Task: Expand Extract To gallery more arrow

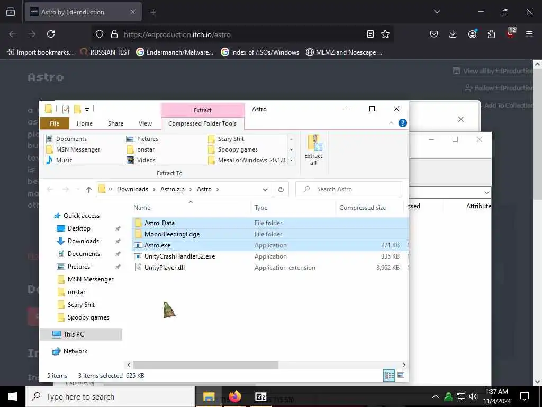Action: pos(292,160)
